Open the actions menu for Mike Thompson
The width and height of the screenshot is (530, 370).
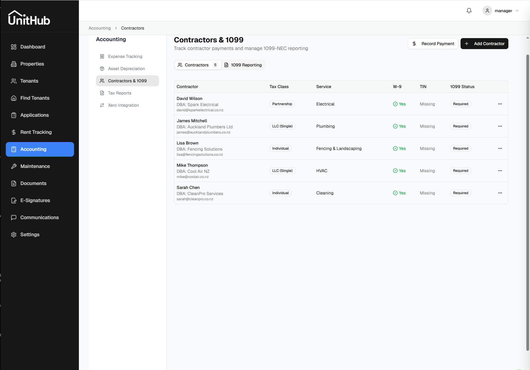[x=500, y=171]
